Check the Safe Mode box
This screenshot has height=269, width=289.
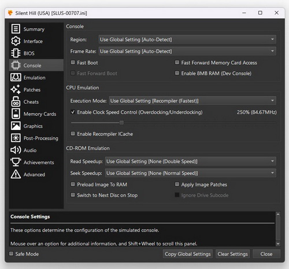tap(11, 253)
